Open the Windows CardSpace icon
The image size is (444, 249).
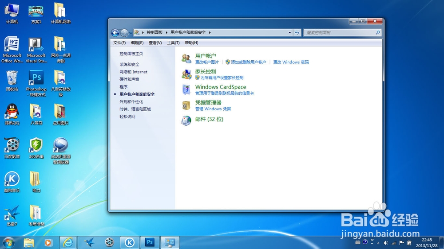[186, 89]
